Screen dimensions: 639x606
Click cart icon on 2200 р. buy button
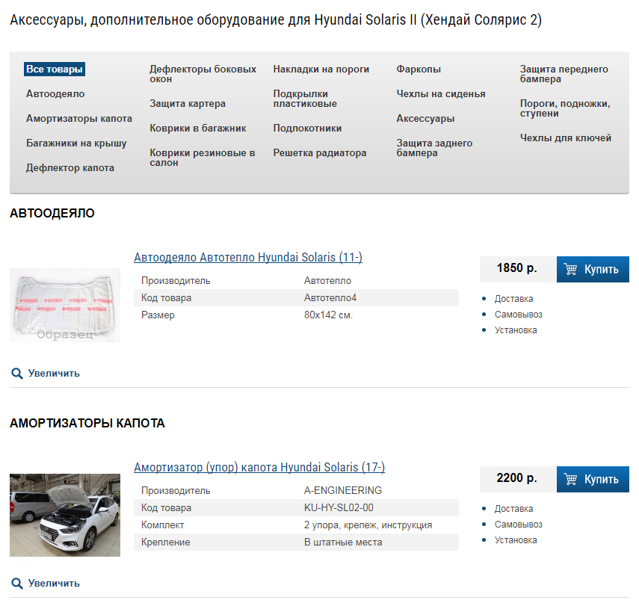tap(570, 479)
